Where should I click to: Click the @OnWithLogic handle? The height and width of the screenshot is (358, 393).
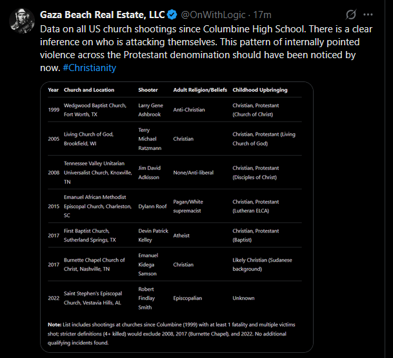click(213, 15)
